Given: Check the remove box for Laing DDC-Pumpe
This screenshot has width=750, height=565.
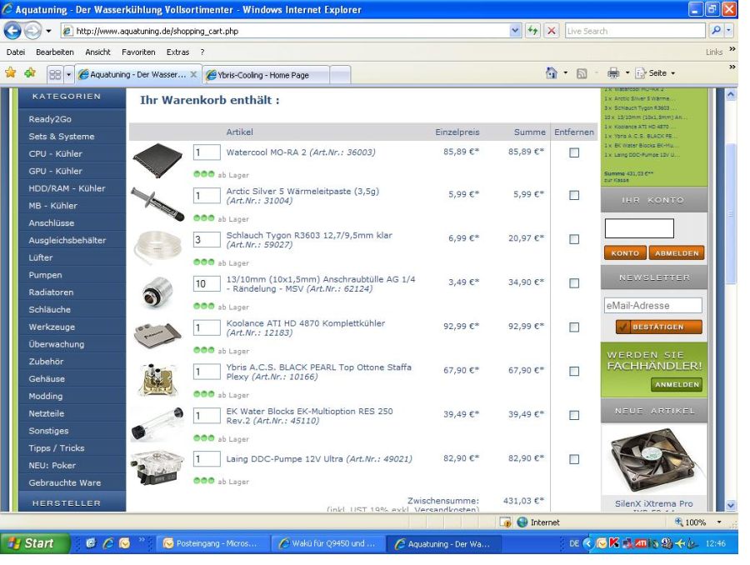Looking at the screenshot, I should click(574, 459).
